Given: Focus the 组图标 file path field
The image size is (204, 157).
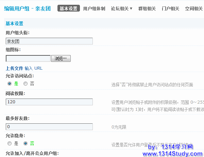Looking at the screenshot, I should coord(28,58).
